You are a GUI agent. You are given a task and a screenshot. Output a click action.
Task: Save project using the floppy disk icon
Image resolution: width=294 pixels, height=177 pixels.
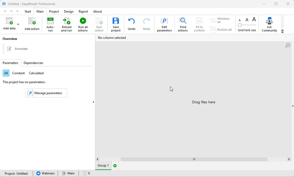point(115,21)
